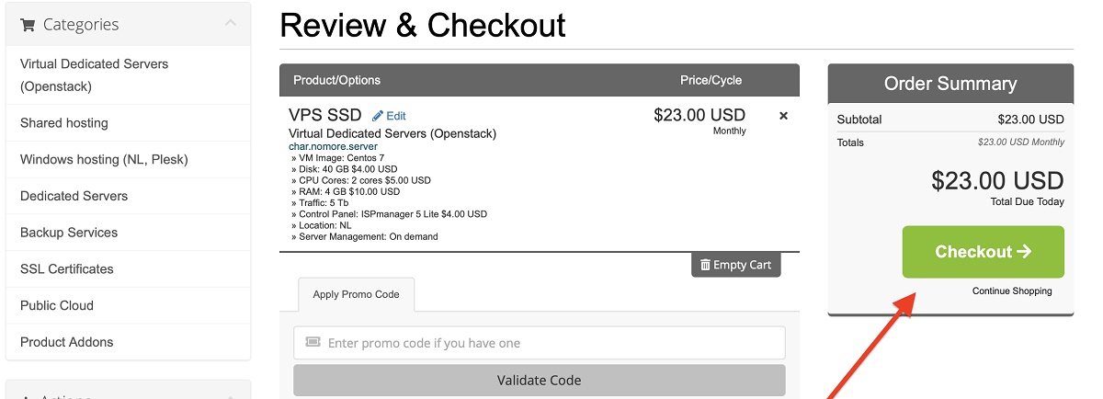This screenshot has width=1103, height=399.
Task: Open the Public Cloud category
Action: coord(57,305)
